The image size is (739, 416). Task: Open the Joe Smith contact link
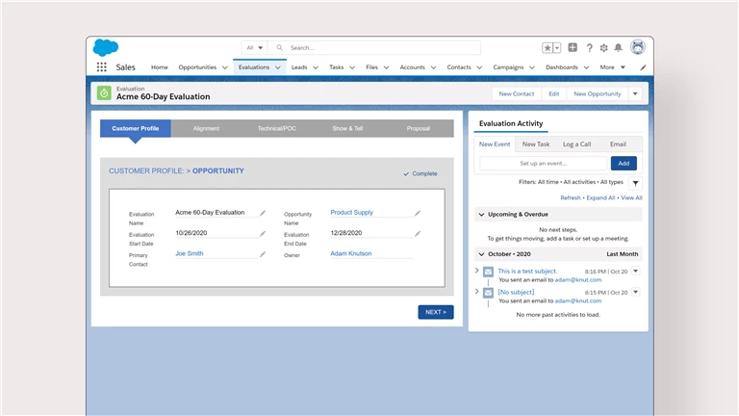(189, 253)
